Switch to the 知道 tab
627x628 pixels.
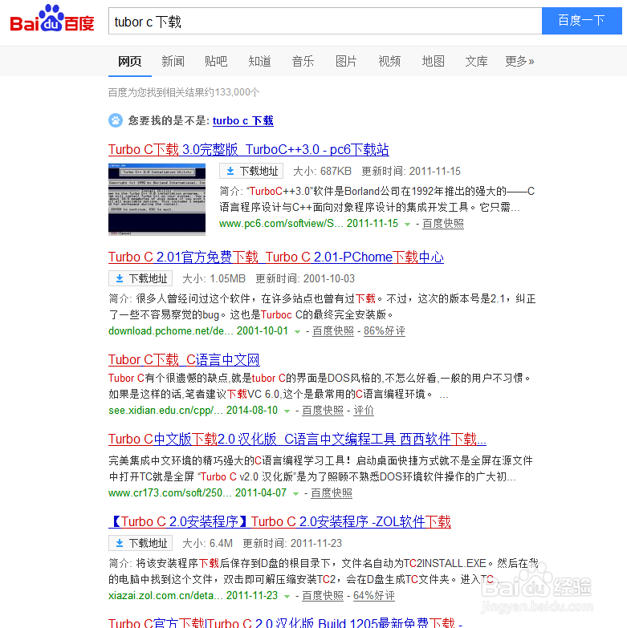tap(260, 61)
